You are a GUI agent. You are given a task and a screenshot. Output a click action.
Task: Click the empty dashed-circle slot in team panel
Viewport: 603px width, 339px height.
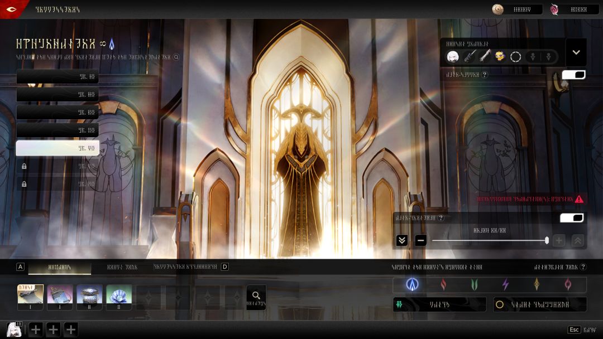[515, 57]
